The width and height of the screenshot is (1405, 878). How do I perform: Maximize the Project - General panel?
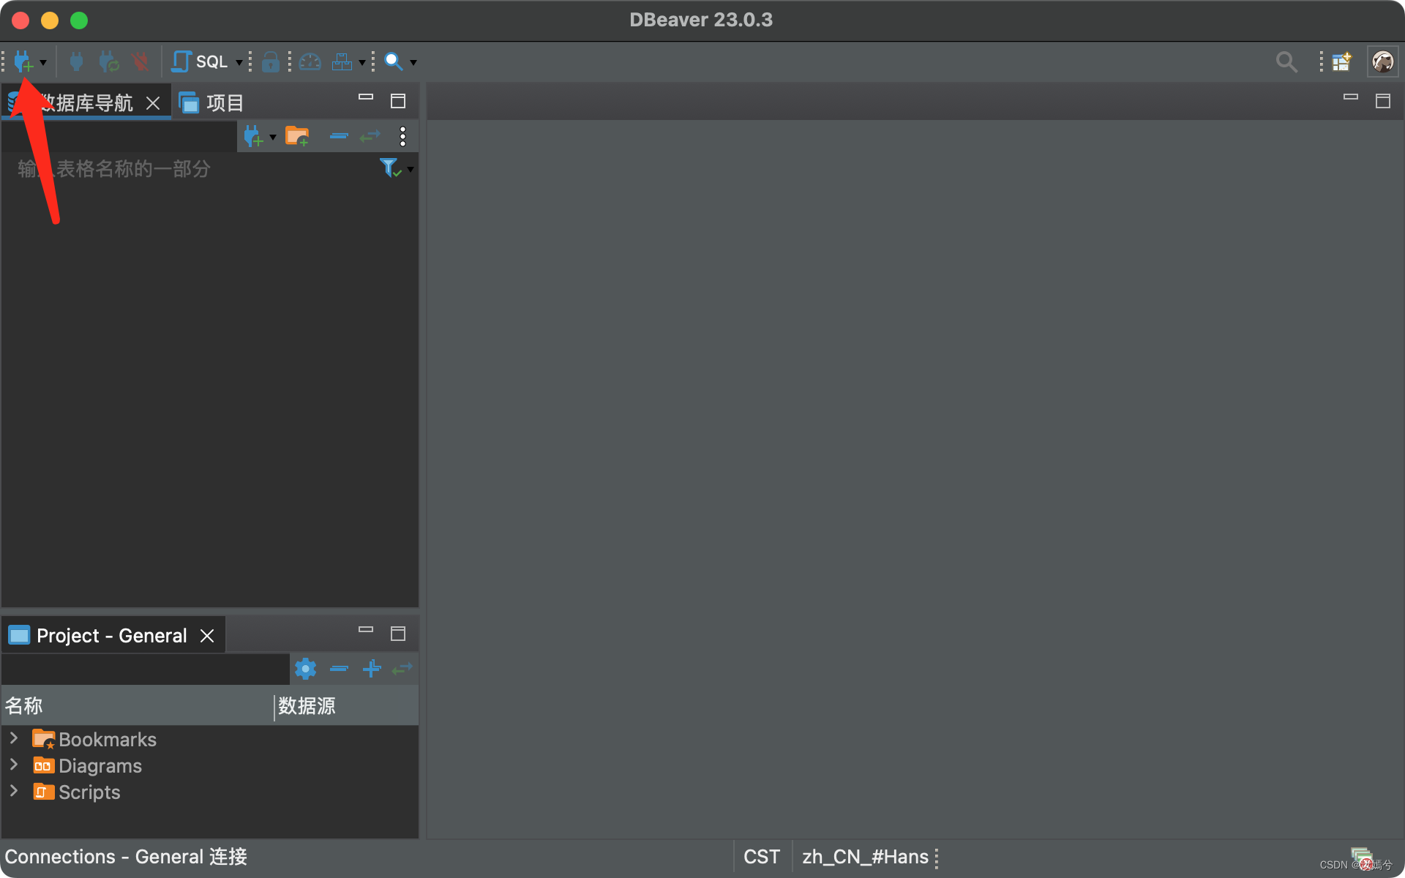pyautogui.click(x=398, y=634)
